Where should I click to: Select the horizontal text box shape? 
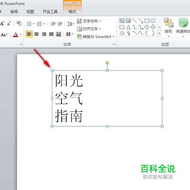click(x=122, y=21)
